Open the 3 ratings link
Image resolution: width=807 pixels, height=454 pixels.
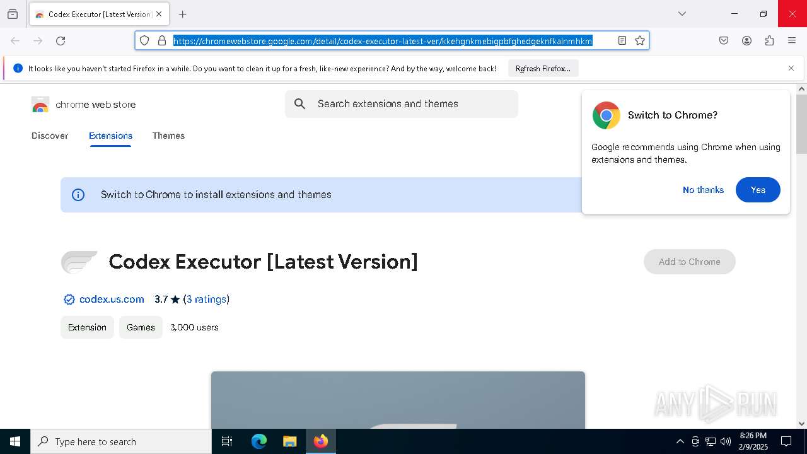pyautogui.click(x=206, y=300)
